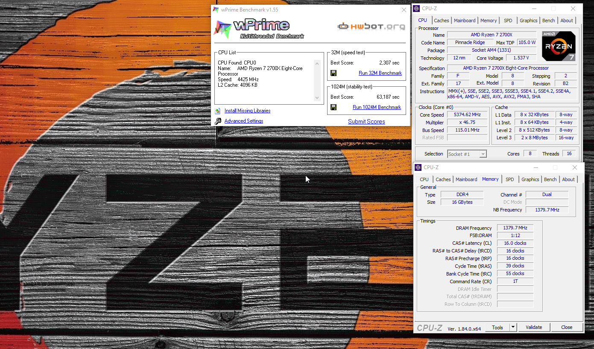594x349 pixels.
Task: Switch to Caches tab in lower CPU-Z
Action: (443, 179)
